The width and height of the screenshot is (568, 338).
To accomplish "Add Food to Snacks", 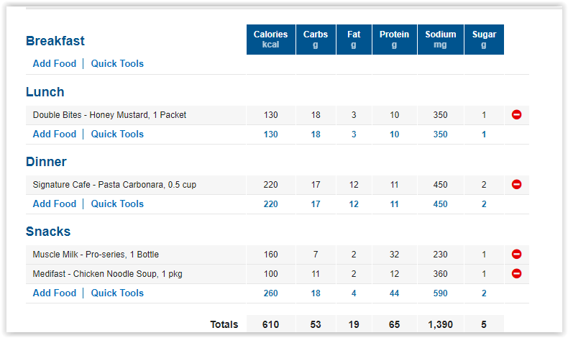I will 55,293.
